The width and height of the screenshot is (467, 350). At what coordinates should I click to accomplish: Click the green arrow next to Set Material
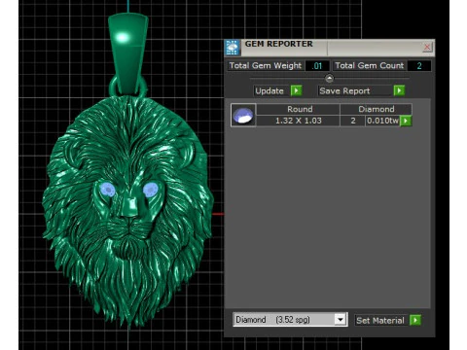415,320
